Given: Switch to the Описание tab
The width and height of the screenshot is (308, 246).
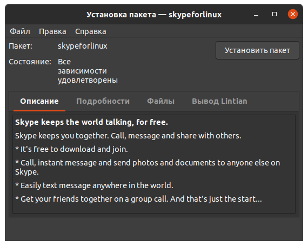Looking at the screenshot, I should click(x=39, y=101).
